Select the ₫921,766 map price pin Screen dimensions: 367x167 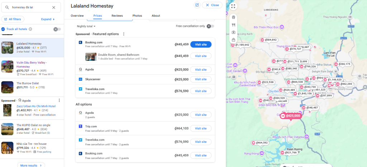point(289,153)
